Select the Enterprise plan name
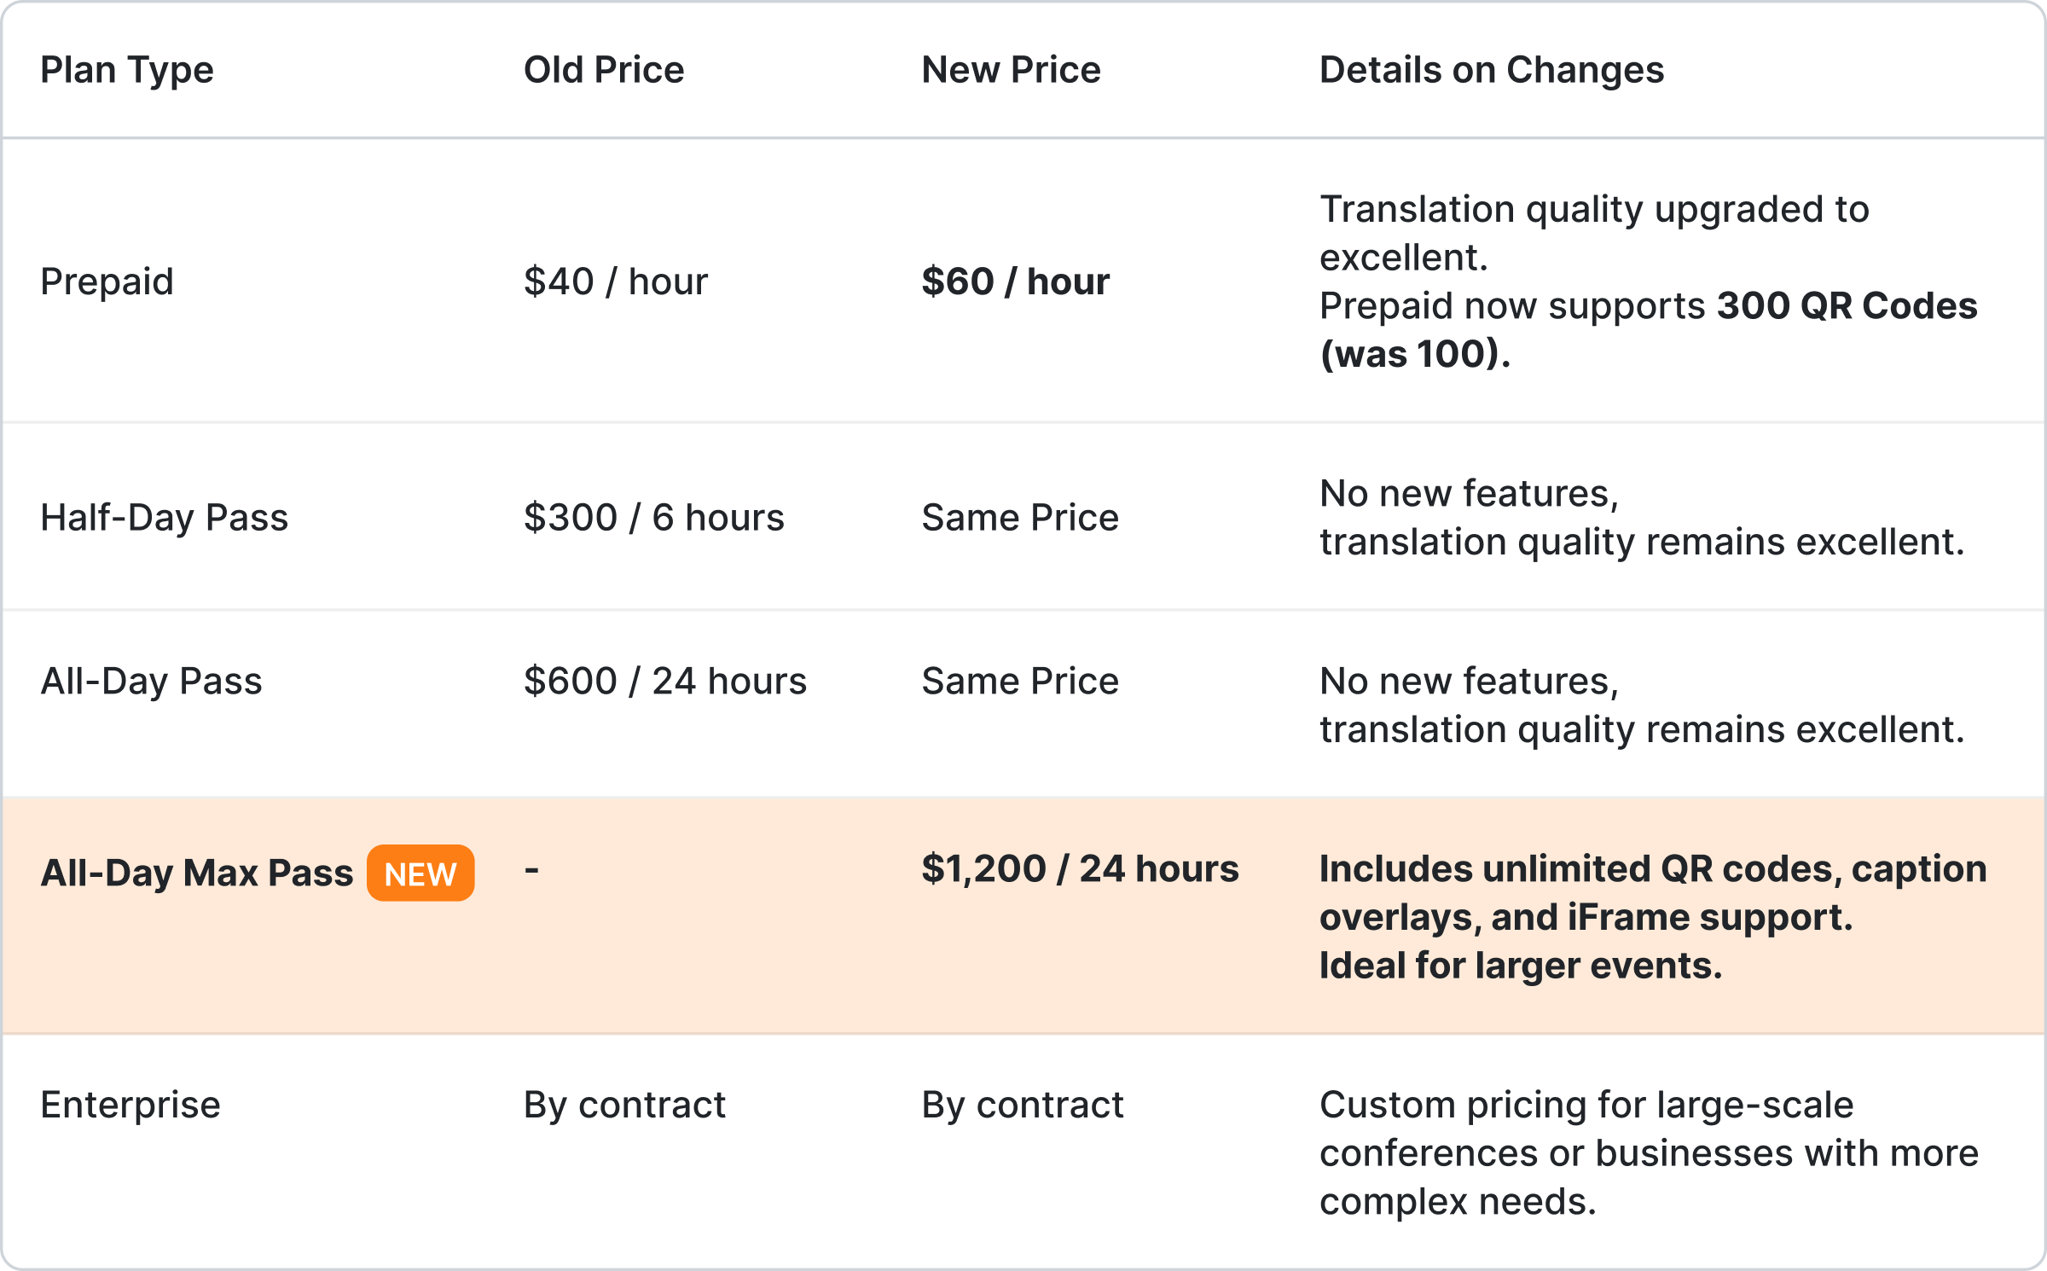This screenshot has height=1271, width=2047. point(130,1106)
